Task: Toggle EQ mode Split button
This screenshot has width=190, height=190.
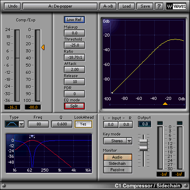Action: click(74, 106)
